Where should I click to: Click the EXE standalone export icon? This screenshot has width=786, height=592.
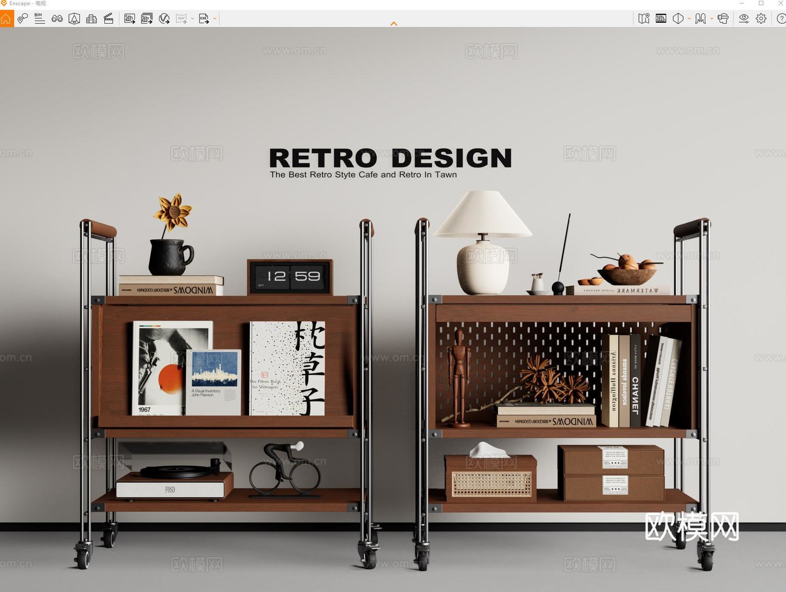click(x=204, y=19)
